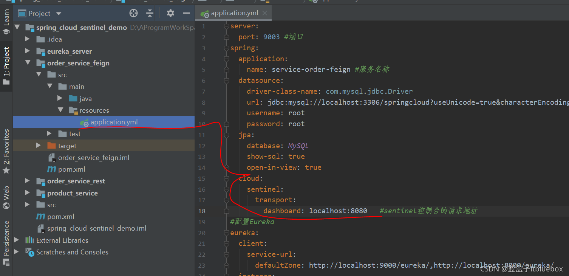
Task: Switch to the application.yml tab
Action: (234, 13)
